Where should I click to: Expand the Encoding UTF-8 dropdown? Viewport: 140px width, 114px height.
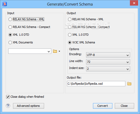point(108,55)
